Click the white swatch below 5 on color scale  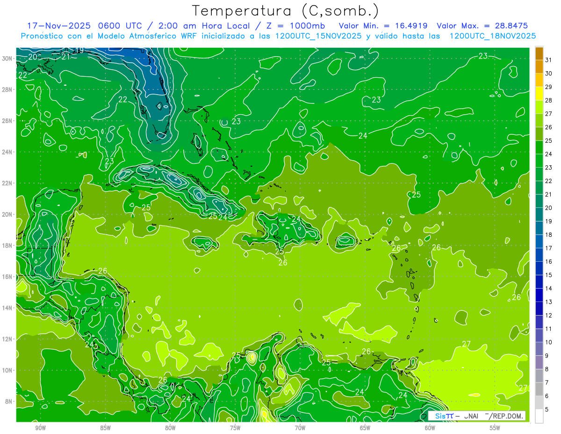(539, 416)
